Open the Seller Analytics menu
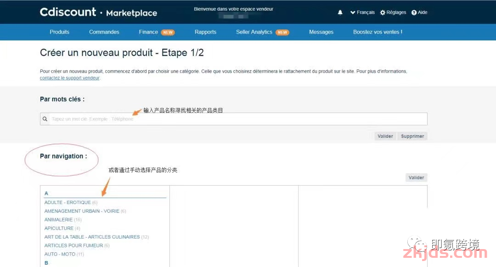This screenshot has height=267, width=496. click(x=254, y=32)
